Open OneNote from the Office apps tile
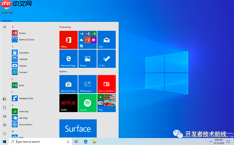Screen dimensions: 234x145 [x=94, y=40]
